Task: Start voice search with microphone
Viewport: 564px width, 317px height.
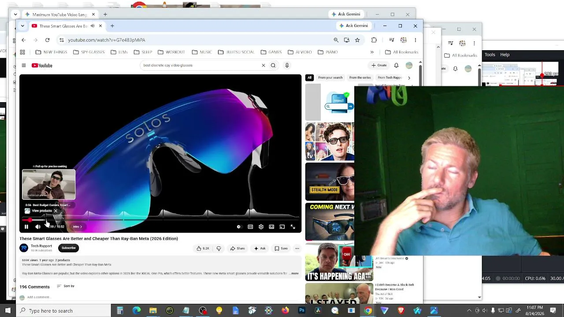Action: (287, 65)
